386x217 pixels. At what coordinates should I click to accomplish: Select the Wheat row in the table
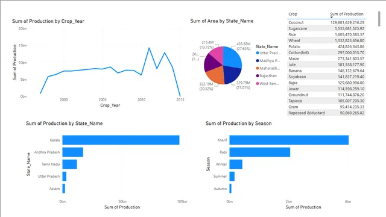coord(326,40)
